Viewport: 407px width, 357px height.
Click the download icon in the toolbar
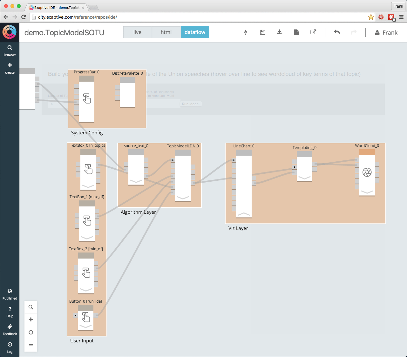pos(279,32)
